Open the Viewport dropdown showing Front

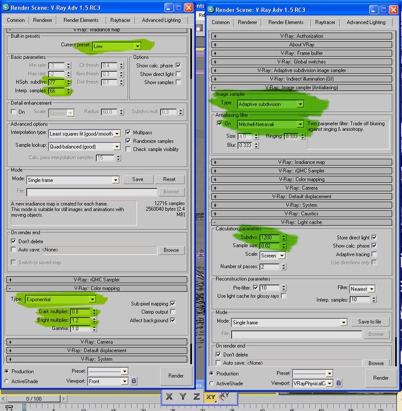pyautogui.click(x=108, y=381)
